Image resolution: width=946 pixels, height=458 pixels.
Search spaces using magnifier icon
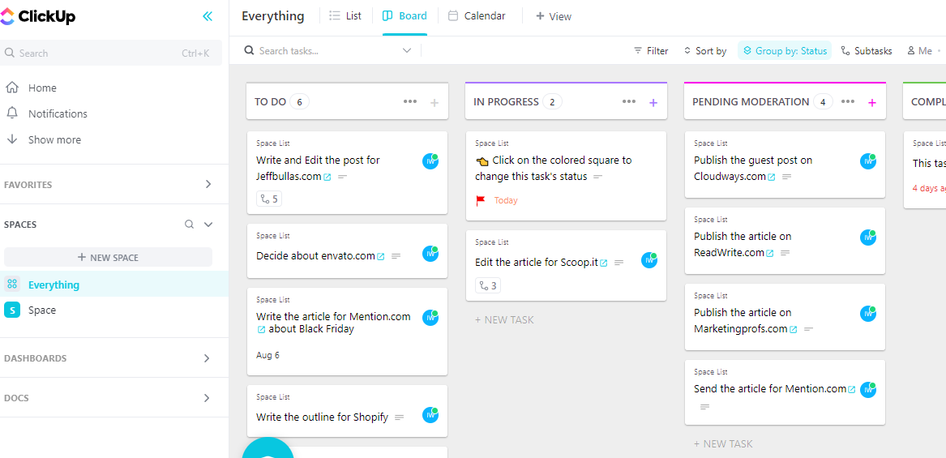tap(190, 225)
